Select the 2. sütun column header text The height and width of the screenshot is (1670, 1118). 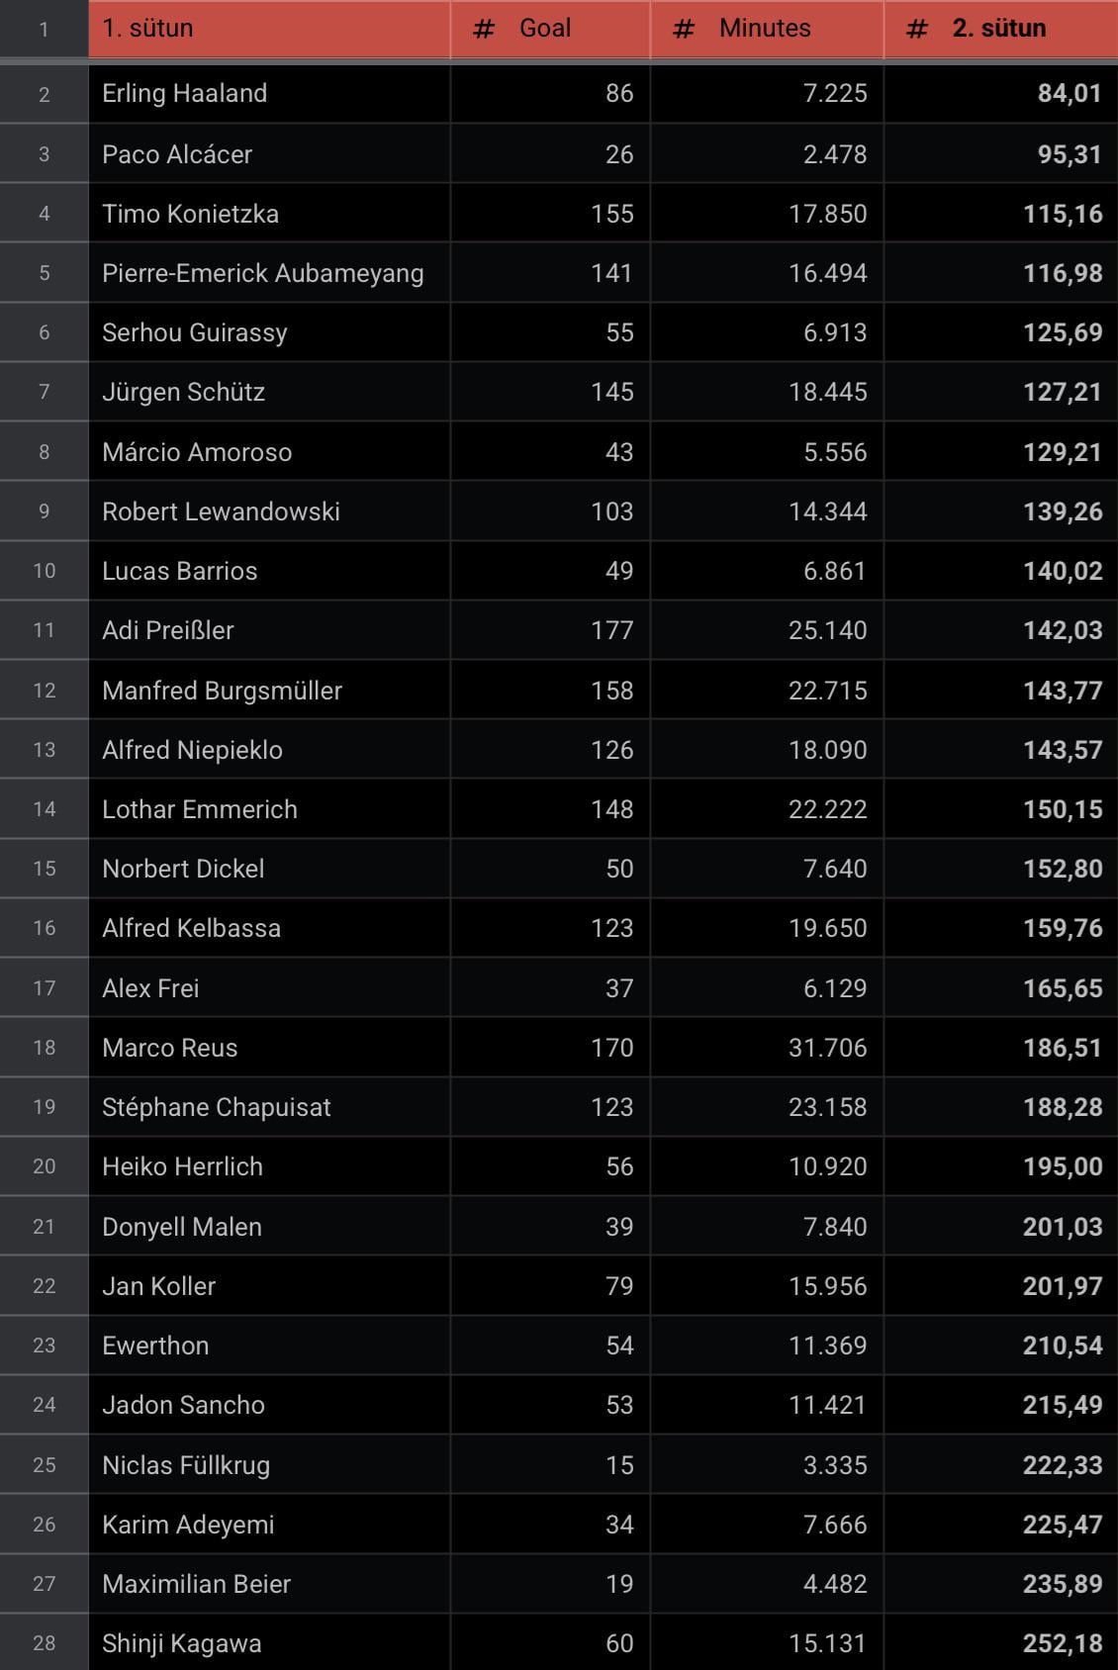coord(998,28)
